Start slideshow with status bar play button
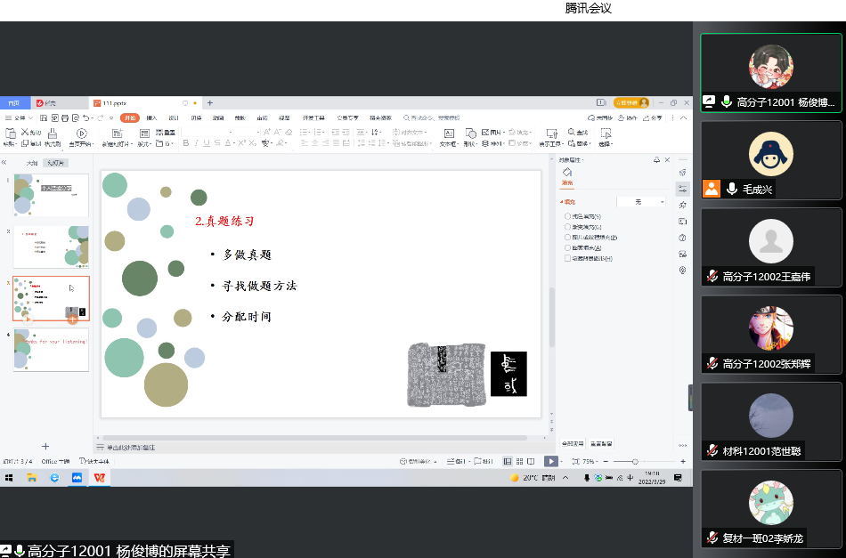This screenshot has width=846, height=558. (x=551, y=461)
